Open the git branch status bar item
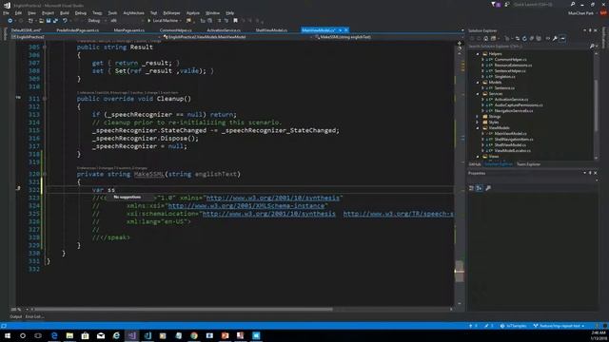This screenshot has height=342, width=609. click(559, 326)
